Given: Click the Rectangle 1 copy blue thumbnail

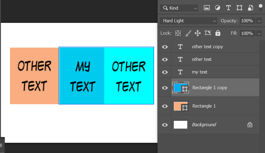Looking at the screenshot, I should 180,88.
